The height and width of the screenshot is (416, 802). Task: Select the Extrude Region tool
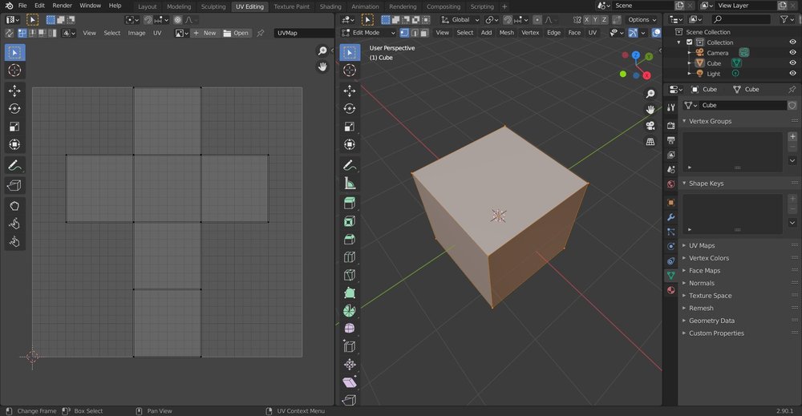click(x=349, y=203)
